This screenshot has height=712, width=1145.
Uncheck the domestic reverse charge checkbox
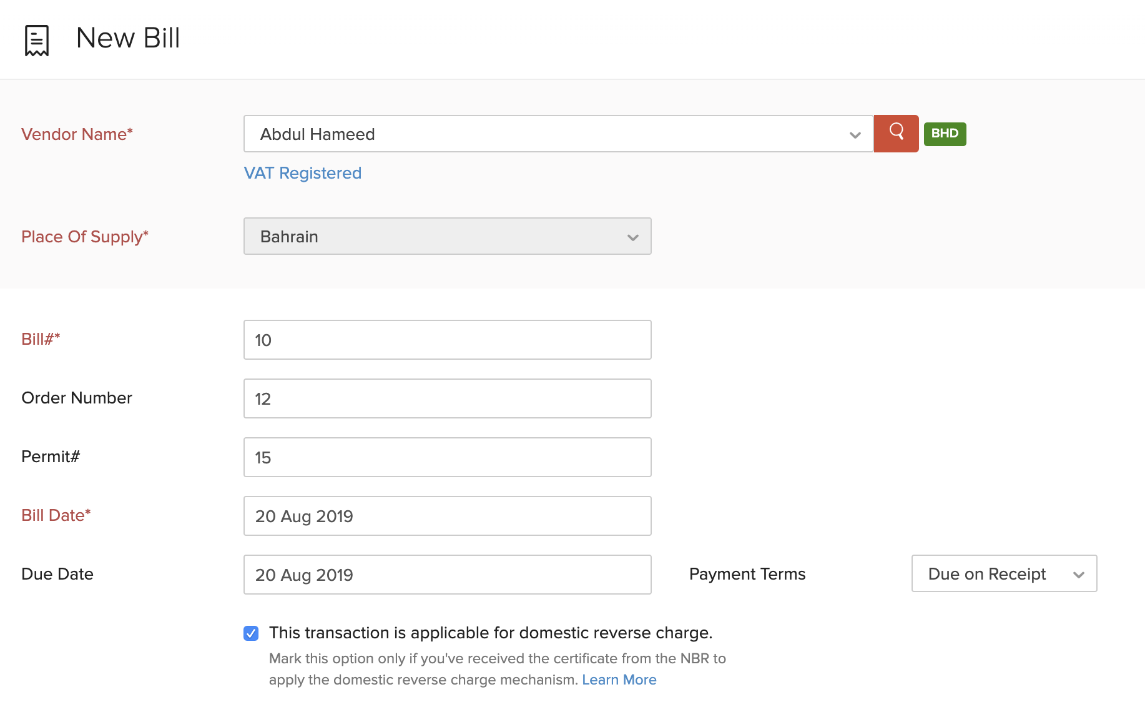click(x=251, y=633)
